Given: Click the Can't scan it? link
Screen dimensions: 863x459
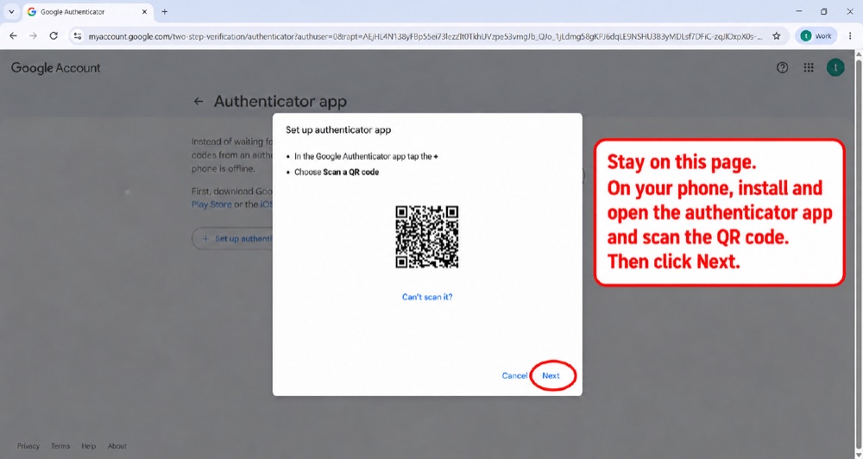Looking at the screenshot, I should click(427, 297).
